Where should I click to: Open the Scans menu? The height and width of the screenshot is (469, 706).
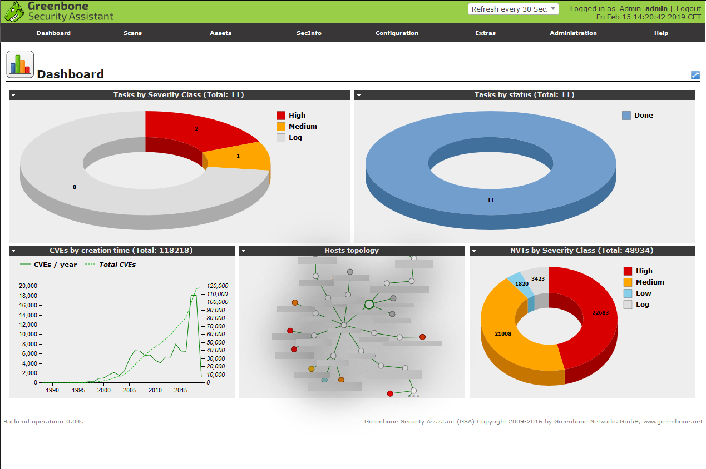click(132, 33)
